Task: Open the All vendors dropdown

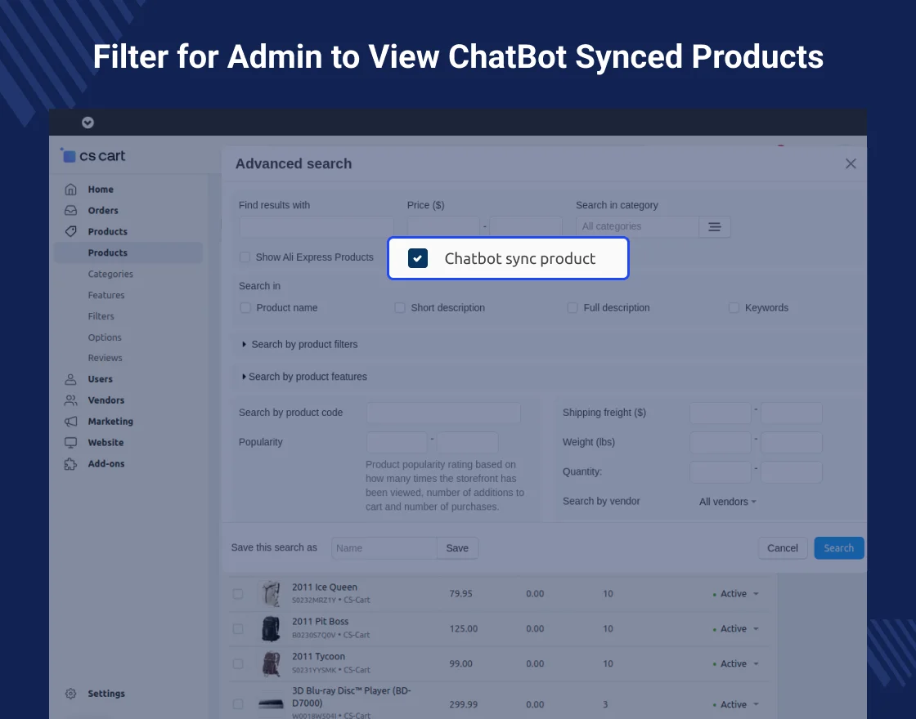Action: tap(727, 502)
